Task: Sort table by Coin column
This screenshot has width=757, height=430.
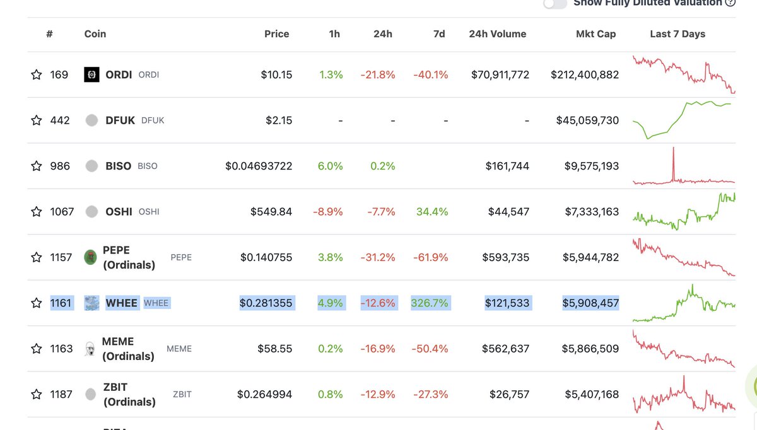Action: pyautogui.click(x=95, y=34)
